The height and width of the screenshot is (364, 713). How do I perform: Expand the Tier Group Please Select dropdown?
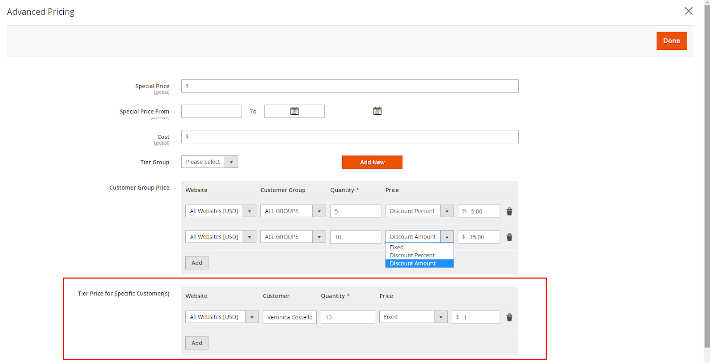209,162
